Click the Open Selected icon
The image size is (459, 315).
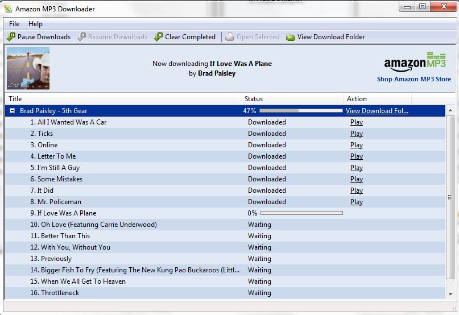coord(230,37)
